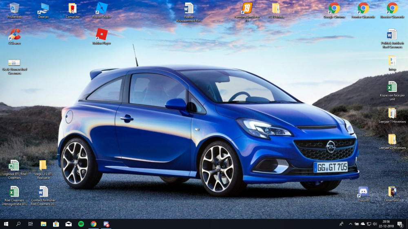
Task: Switch to screen recorder app on taskbar
Action: (106, 224)
